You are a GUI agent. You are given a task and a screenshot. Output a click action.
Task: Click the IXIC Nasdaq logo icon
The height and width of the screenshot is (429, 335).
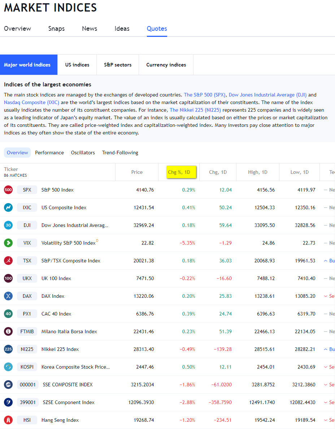coord(8,207)
